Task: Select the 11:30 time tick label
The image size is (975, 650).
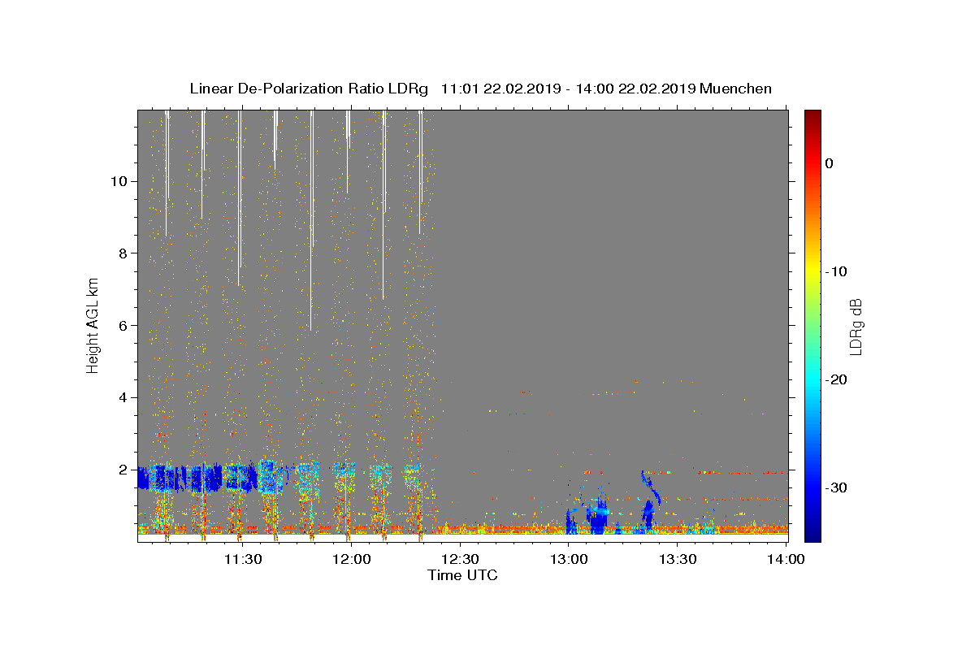Action: click(242, 559)
